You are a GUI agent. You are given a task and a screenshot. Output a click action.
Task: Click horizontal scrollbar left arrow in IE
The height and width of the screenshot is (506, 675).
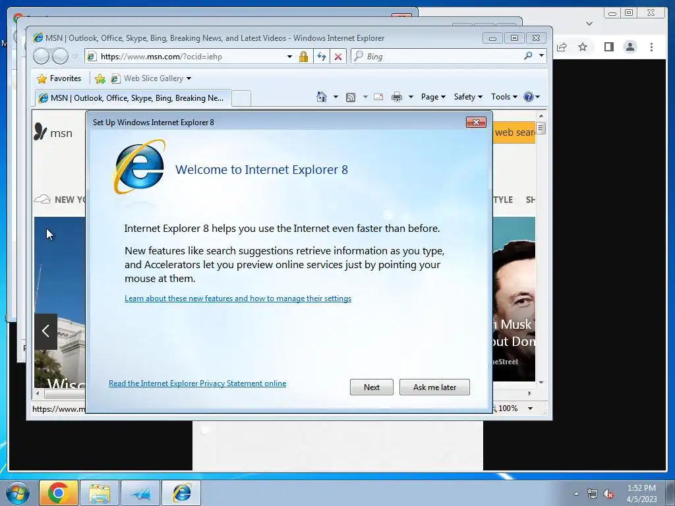click(38, 393)
